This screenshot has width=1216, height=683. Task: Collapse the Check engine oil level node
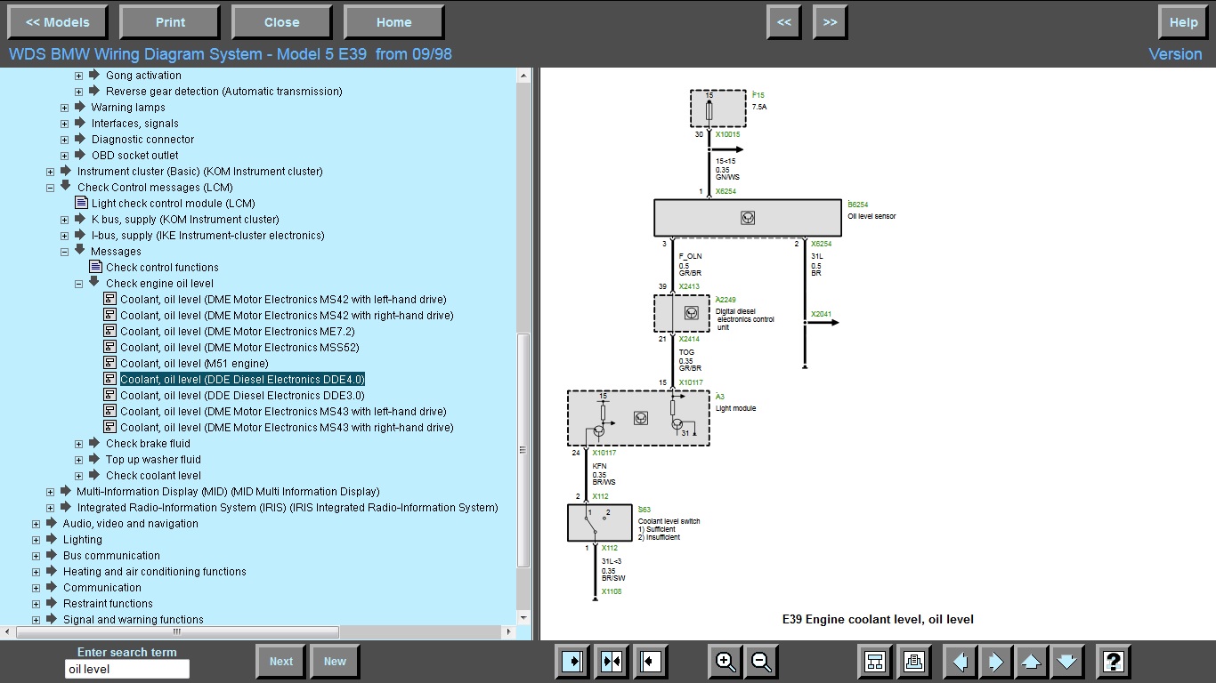tap(79, 284)
